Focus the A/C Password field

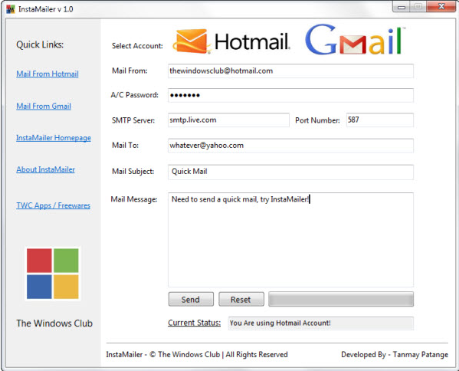click(x=290, y=95)
